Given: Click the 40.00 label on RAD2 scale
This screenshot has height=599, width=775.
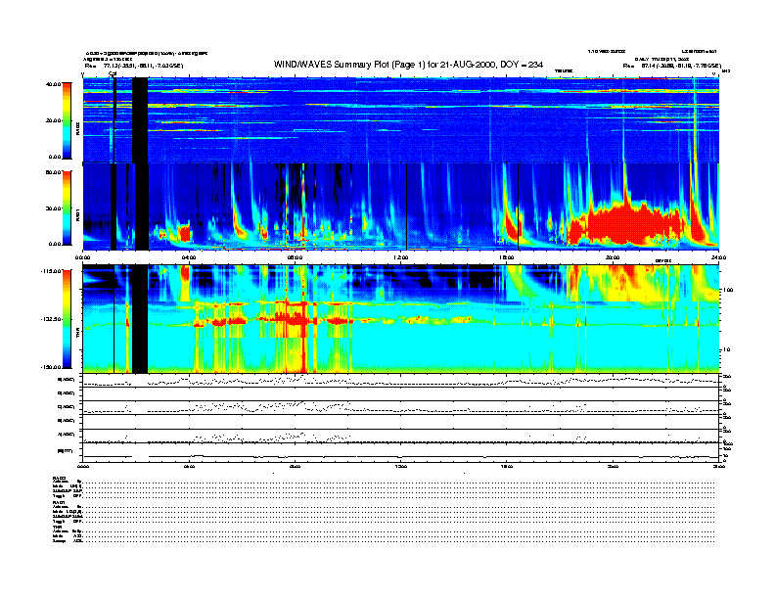Looking at the screenshot, I should (53, 84).
